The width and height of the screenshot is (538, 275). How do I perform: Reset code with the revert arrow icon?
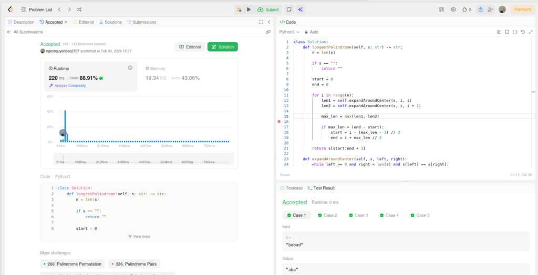(x=522, y=32)
